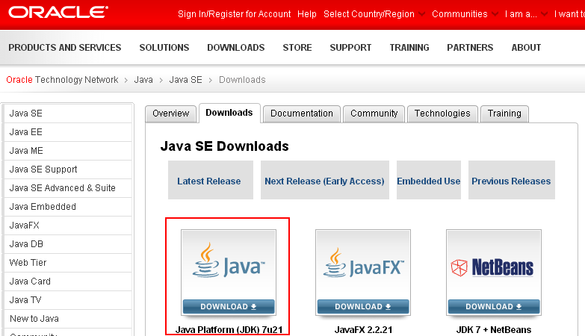Open the Training main menu
The image size is (585, 336).
tap(409, 48)
